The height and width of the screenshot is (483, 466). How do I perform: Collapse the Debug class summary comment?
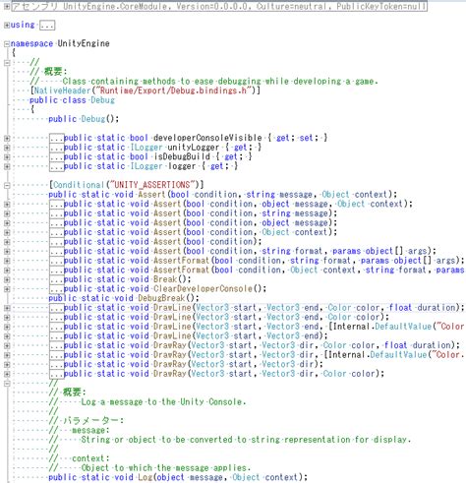[7, 63]
